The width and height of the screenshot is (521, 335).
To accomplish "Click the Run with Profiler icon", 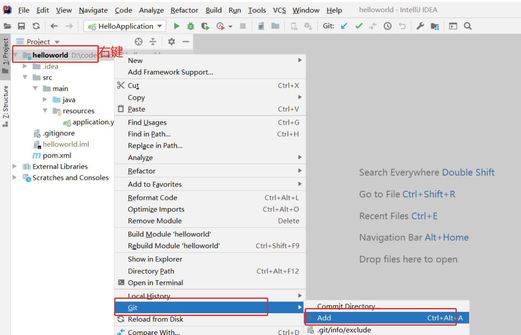I will click(221, 26).
